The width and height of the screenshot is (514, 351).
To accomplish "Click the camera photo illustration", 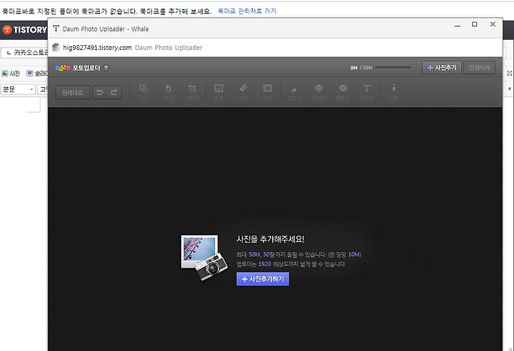I will [204, 258].
